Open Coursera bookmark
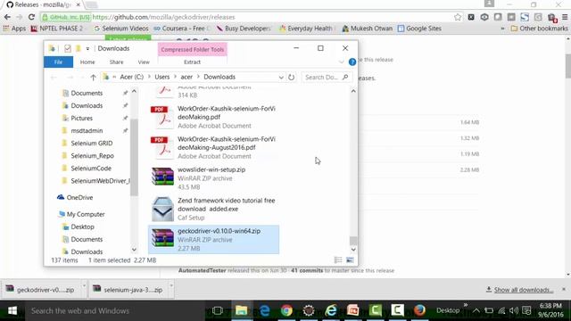The height and width of the screenshot is (321, 571). (x=182, y=29)
